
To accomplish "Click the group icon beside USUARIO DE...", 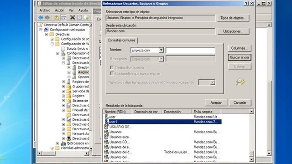I will point(106,127).
